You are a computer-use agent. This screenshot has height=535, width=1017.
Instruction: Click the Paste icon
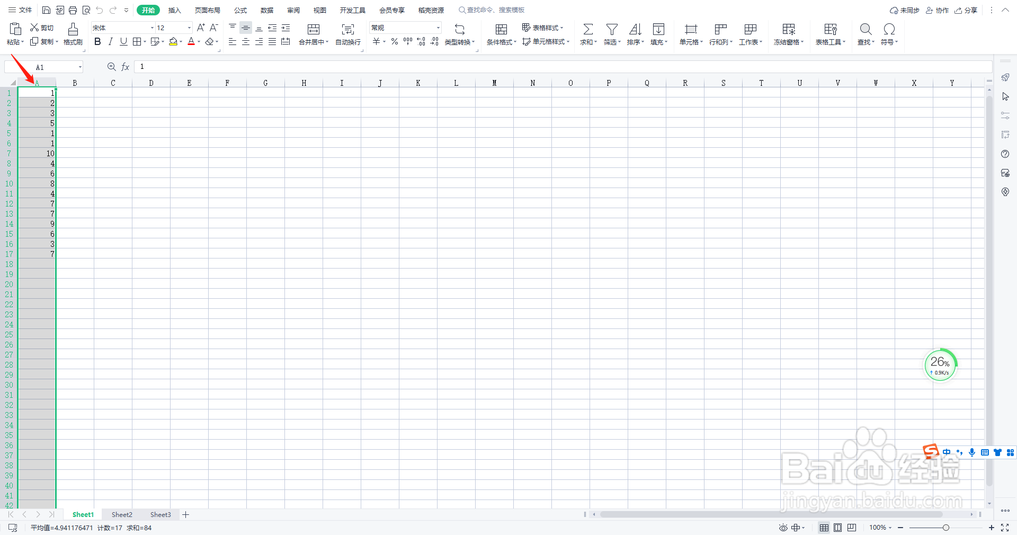[x=15, y=29]
